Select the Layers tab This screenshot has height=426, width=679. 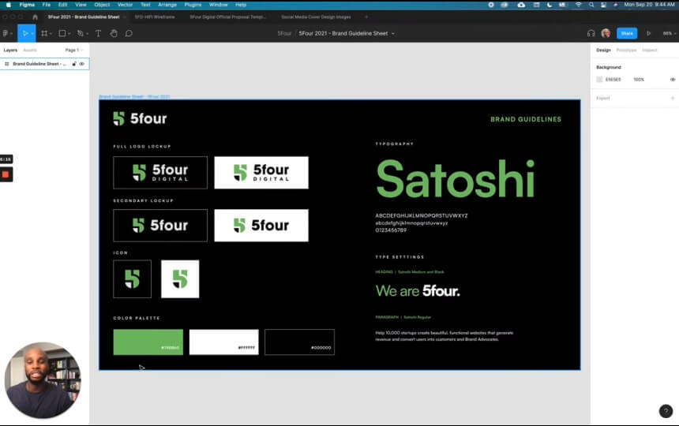tap(10, 50)
